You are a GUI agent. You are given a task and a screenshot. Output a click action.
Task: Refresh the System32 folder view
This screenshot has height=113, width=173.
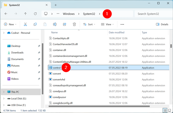[35, 14]
